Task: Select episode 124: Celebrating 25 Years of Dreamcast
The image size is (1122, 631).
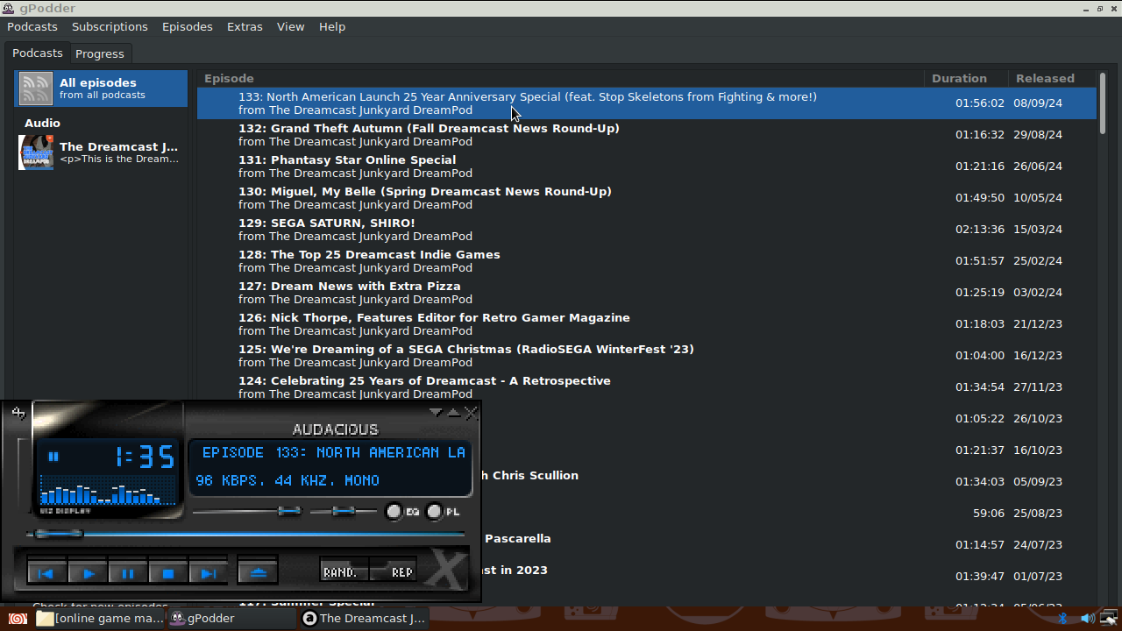Action: click(647, 387)
